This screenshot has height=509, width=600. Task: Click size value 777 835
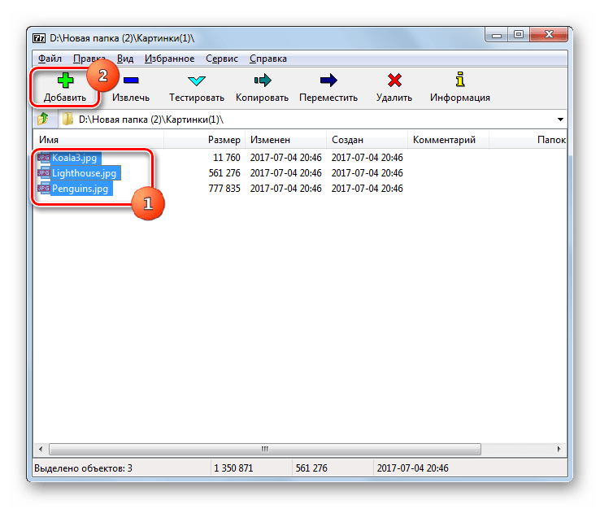(x=224, y=189)
